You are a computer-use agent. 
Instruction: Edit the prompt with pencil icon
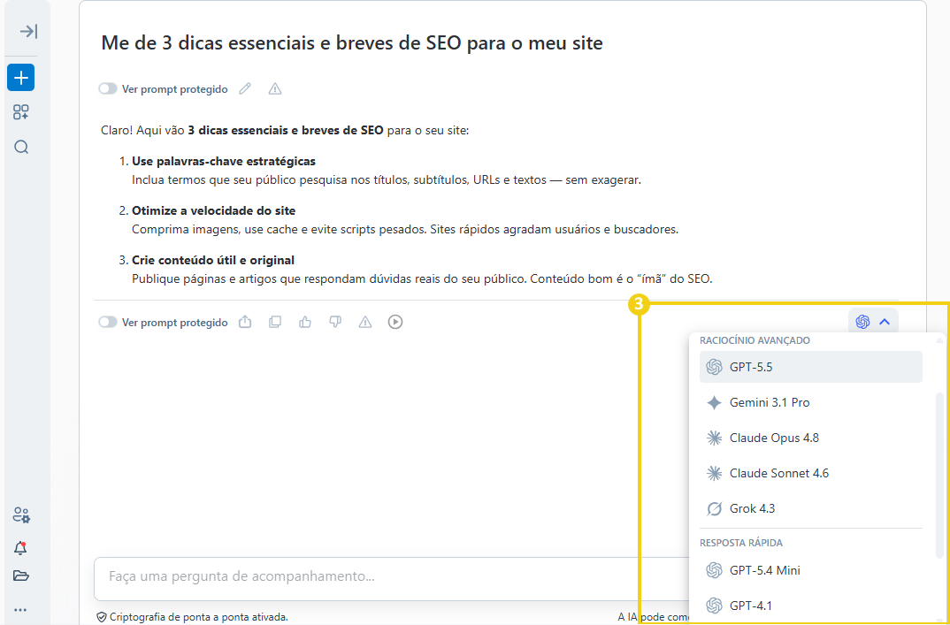pyautogui.click(x=245, y=89)
